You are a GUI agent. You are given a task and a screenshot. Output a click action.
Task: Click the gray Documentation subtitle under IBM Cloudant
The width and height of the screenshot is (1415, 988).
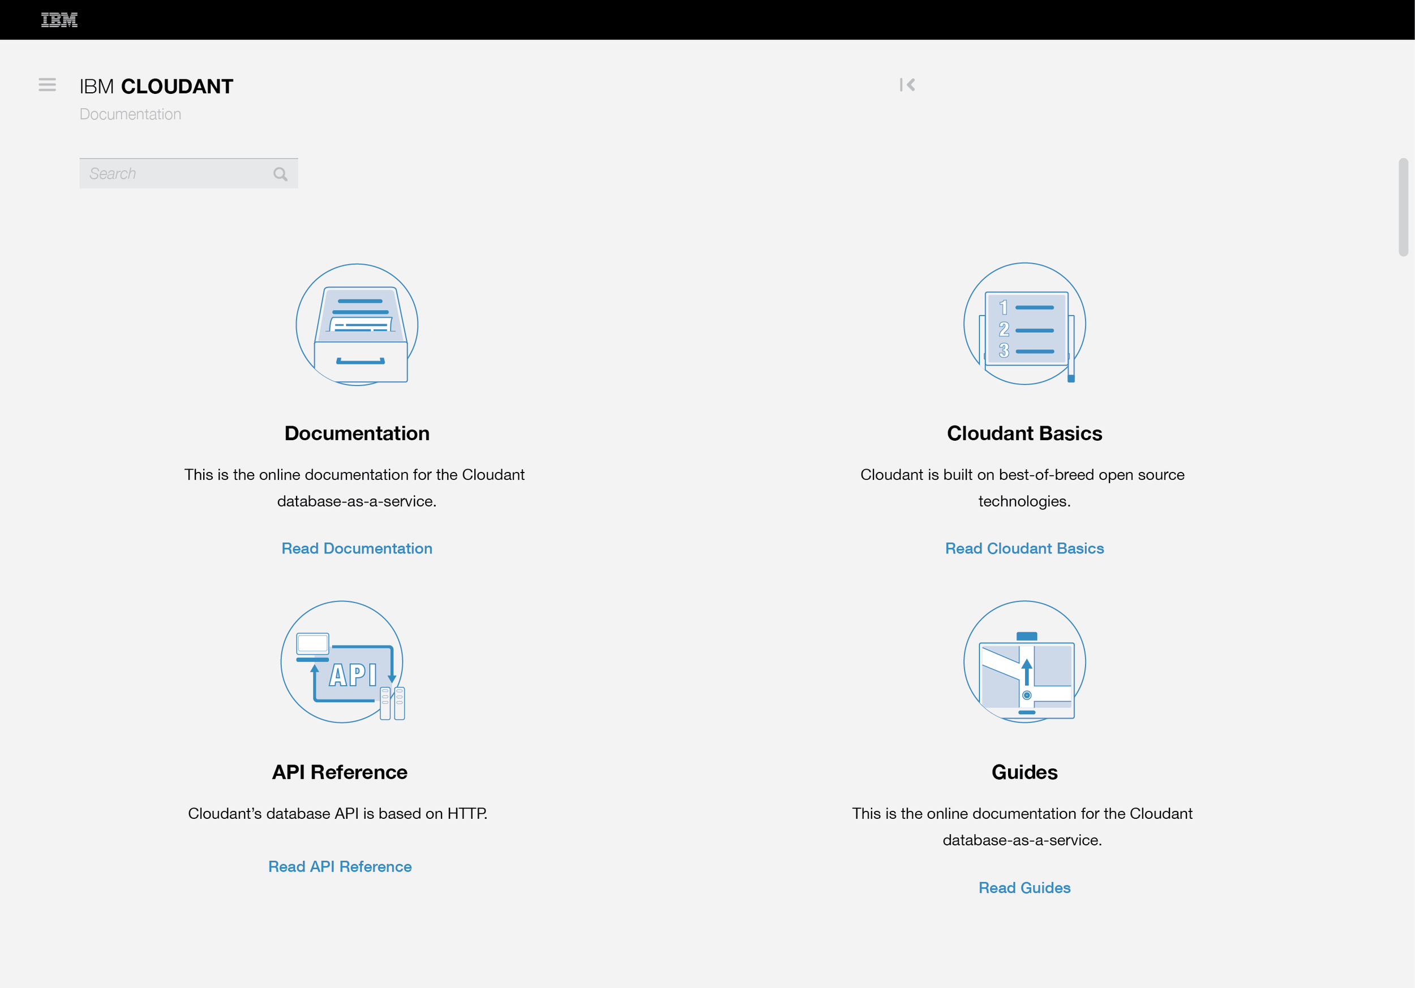point(130,114)
